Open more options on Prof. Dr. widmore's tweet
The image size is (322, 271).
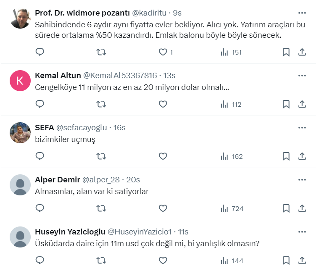tap(302, 13)
